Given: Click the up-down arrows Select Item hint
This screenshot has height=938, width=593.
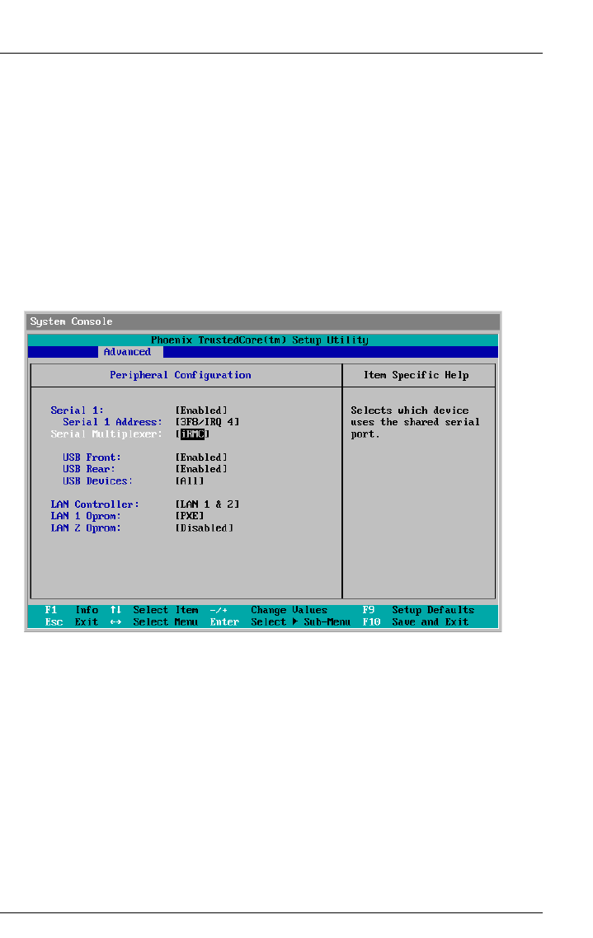Looking at the screenshot, I should (154, 610).
